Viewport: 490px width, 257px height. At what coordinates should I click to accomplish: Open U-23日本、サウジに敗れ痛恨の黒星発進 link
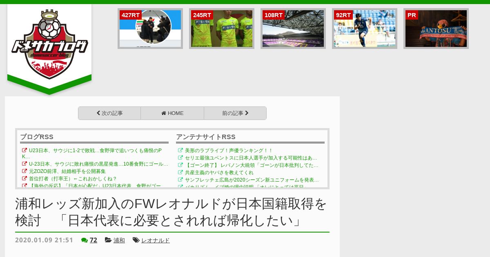98,164
